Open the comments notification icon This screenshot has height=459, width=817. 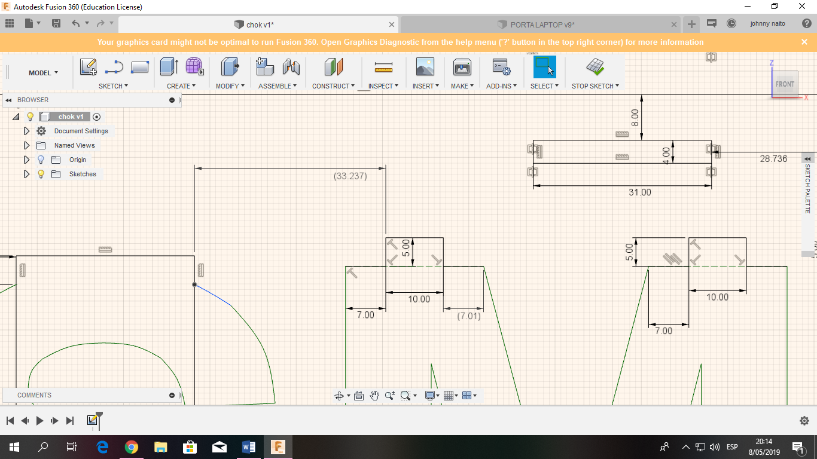coord(712,24)
